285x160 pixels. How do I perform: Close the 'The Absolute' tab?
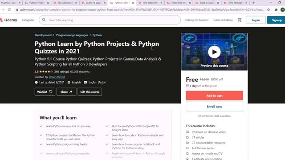(x=76, y=3)
